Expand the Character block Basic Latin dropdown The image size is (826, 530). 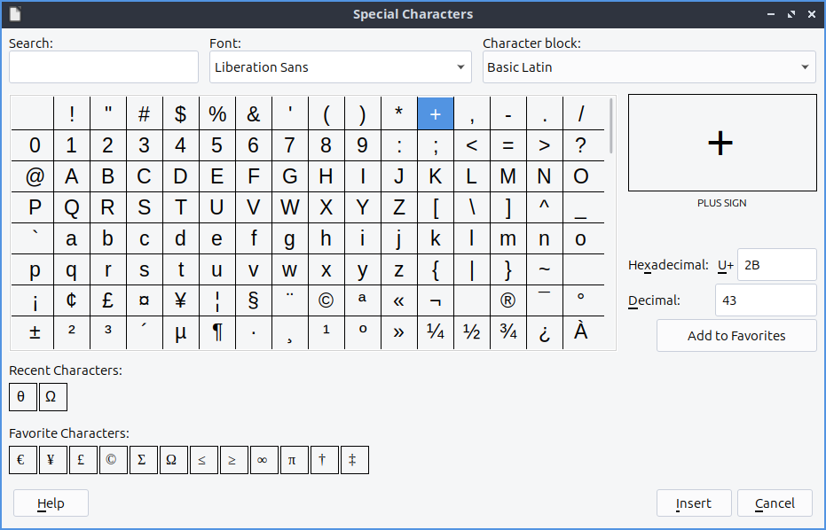coord(649,67)
